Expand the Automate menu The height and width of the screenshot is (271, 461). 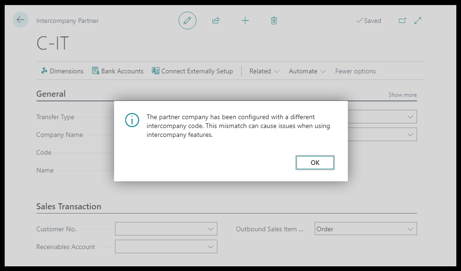(x=307, y=71)
